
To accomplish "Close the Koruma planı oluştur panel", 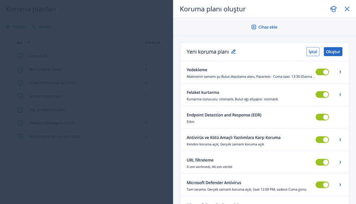I will [x=347, y=9].
